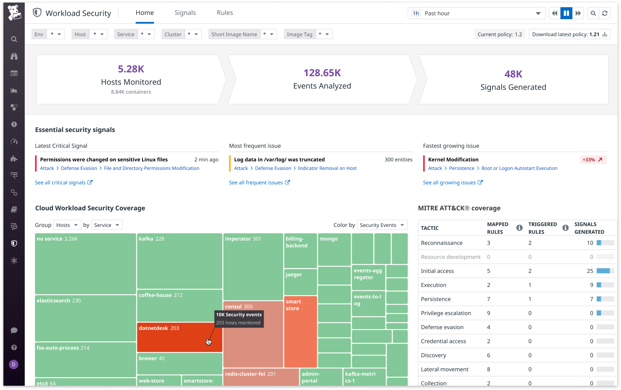Select the Dashboards chart icon in sidebar
This screenshot has height=390, width=621.
tap(14, 90)
